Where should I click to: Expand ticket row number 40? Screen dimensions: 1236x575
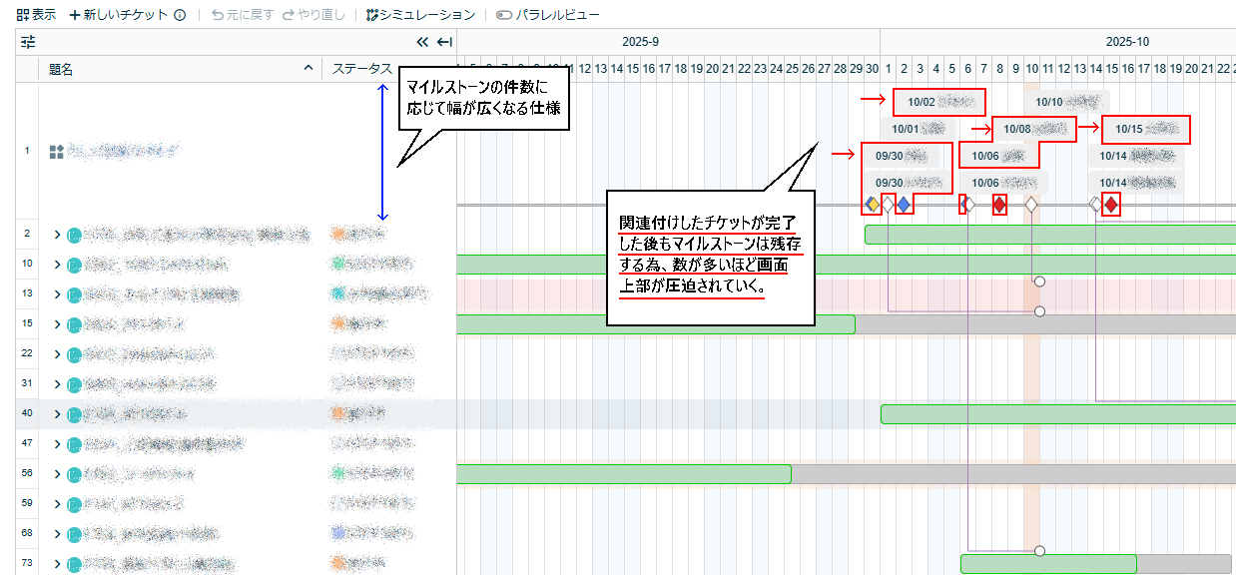point(57,414)
